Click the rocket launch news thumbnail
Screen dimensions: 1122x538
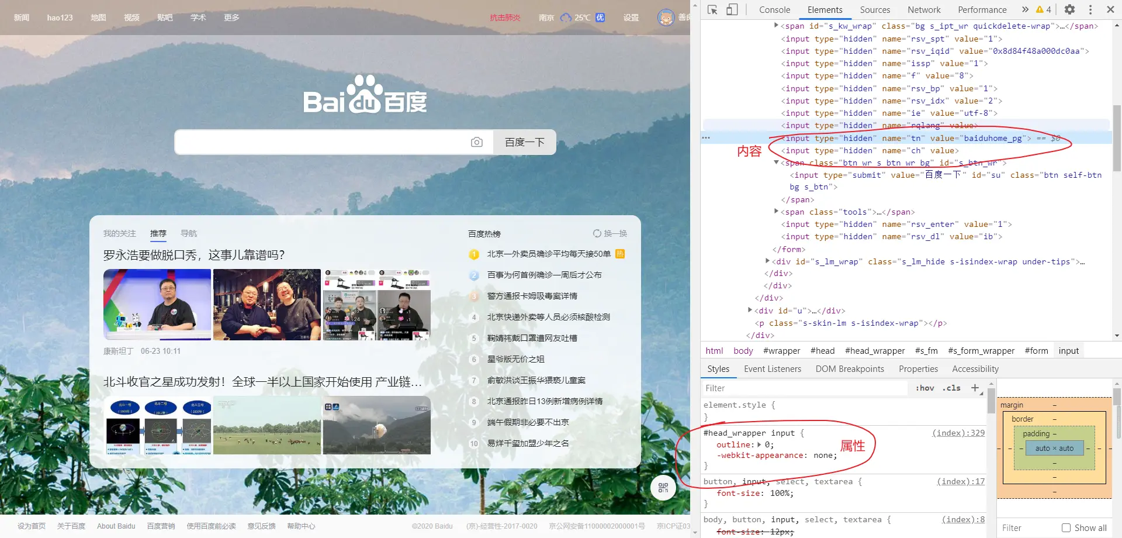tap(377, 425)
